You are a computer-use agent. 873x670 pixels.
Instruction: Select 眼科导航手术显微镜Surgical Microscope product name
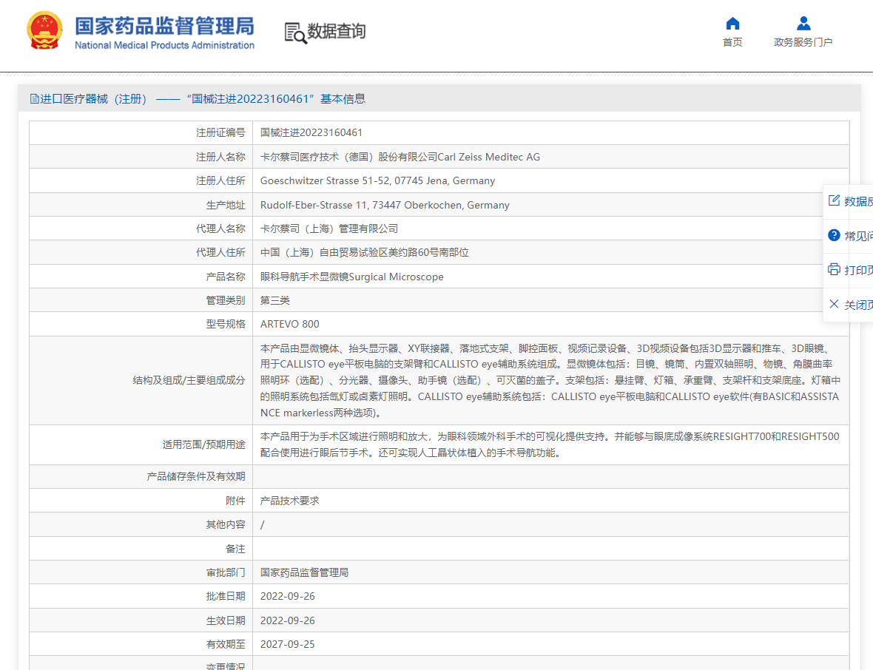coord(352,277)
